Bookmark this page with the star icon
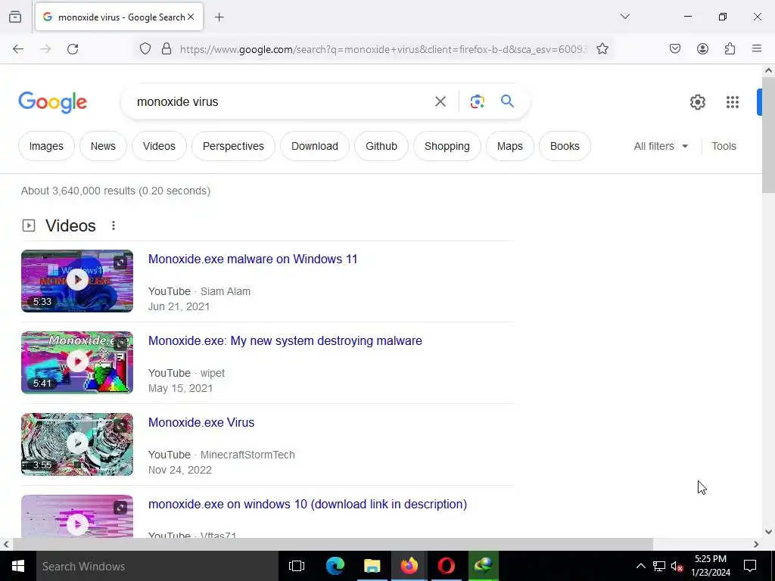The height and width of the screenshot is (581, 775). pos(602,49)
